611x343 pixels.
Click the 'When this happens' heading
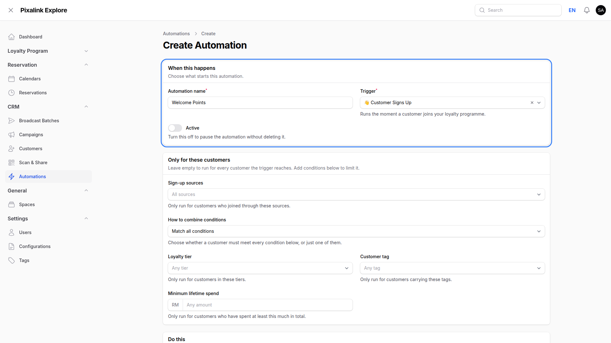click(192, 68)
